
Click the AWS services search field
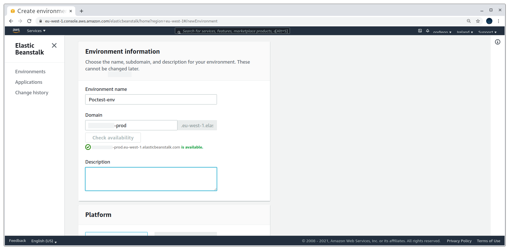click(x=232, y=31)
